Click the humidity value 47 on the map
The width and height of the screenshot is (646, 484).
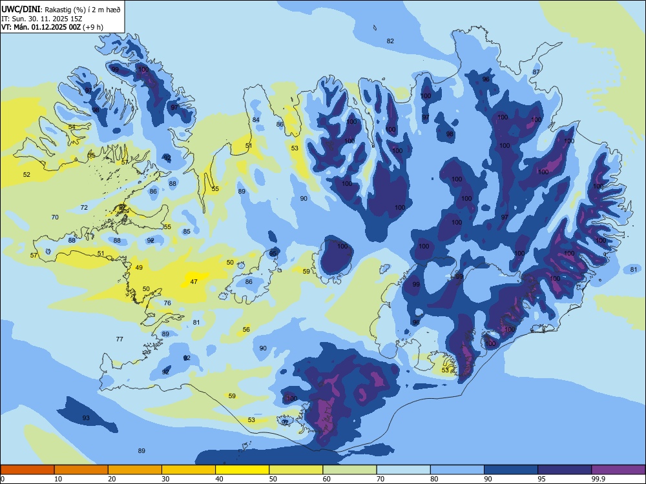click(194, 282)
